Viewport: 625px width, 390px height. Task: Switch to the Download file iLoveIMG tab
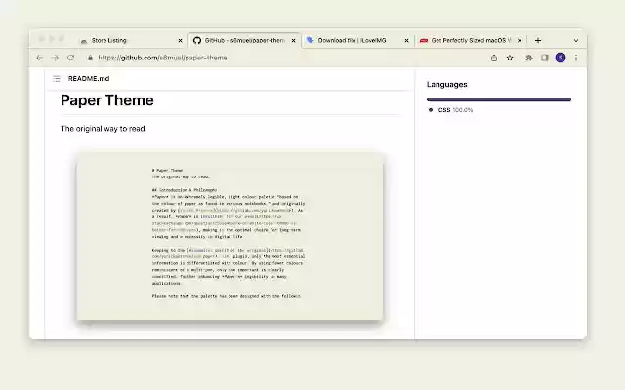tap(358, 40)
